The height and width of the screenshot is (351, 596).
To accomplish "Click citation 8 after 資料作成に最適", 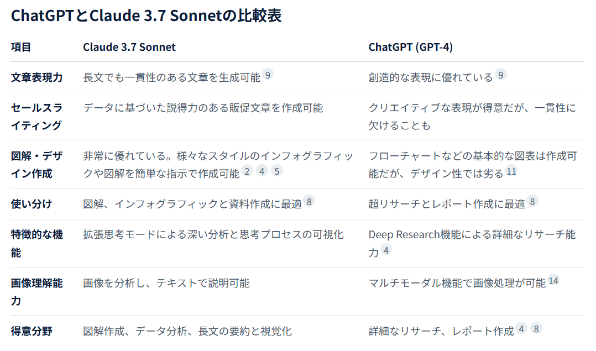I will 310,201.
